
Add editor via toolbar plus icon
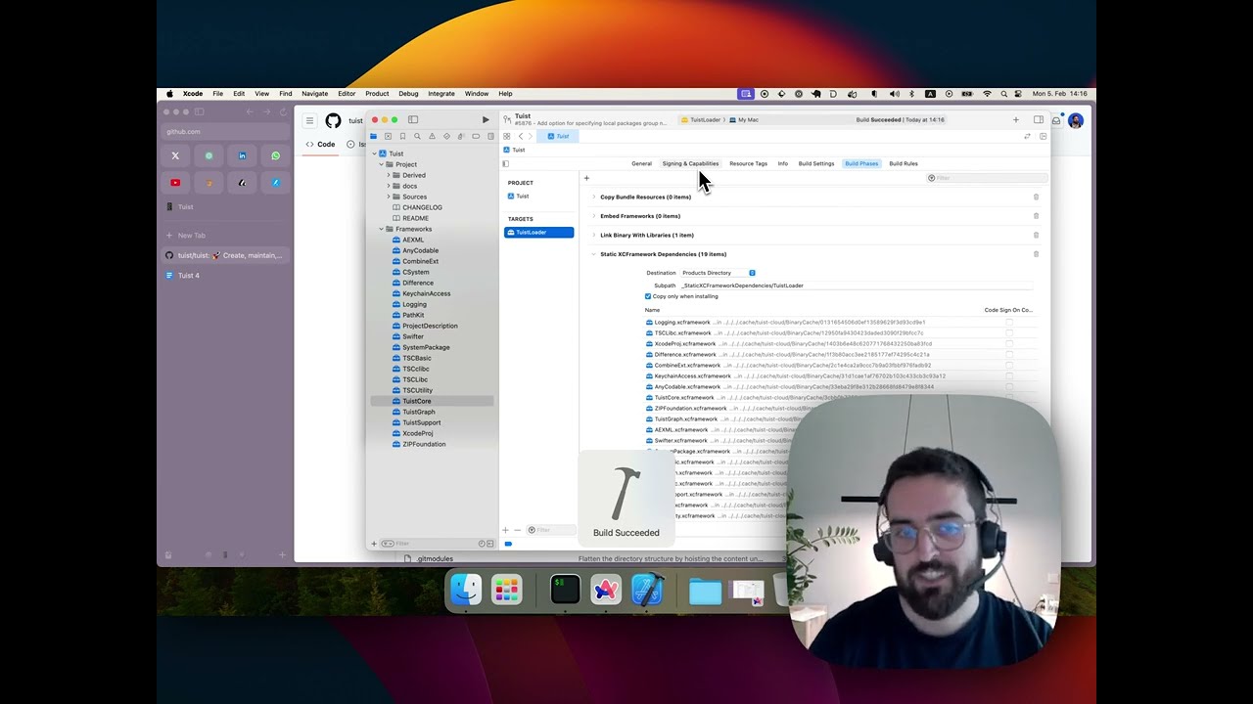tap(1015, 119)
